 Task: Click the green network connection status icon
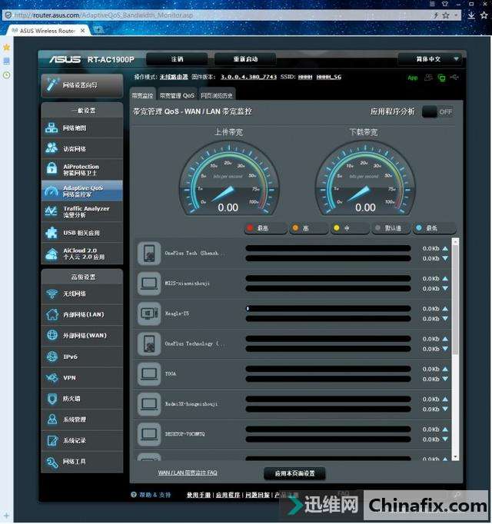tap(441, 78)
